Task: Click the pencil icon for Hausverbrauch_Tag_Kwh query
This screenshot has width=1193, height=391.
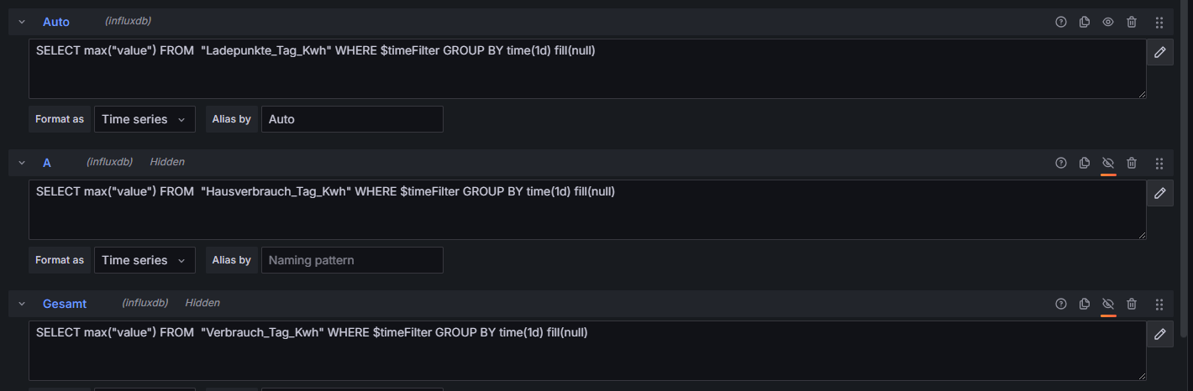Action: [x=1160, y=193]
